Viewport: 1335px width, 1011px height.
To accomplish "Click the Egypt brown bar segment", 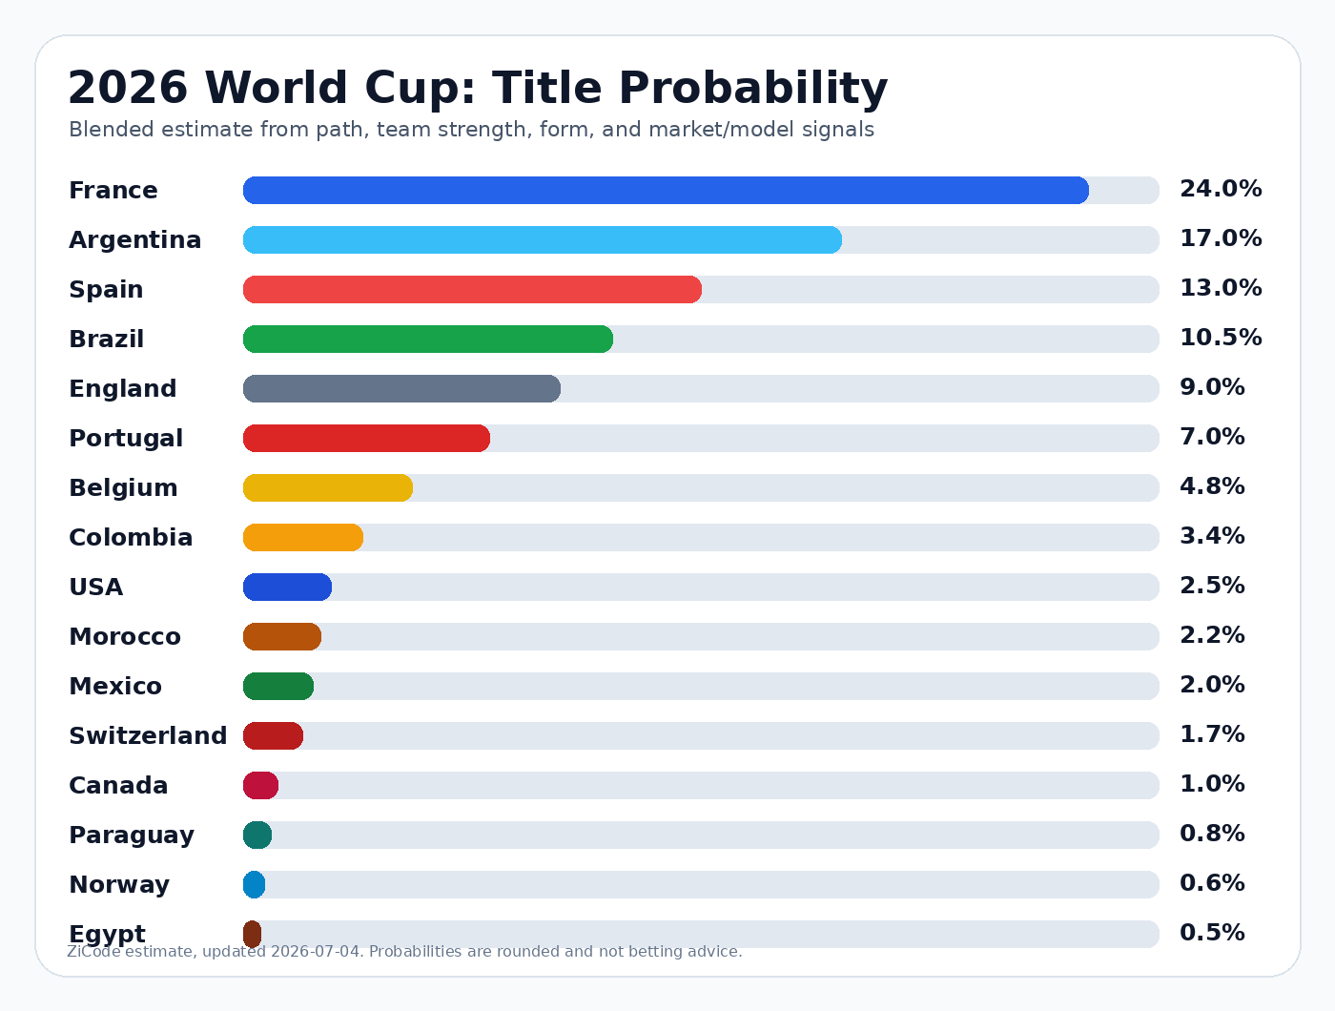I will coord(252,934).
